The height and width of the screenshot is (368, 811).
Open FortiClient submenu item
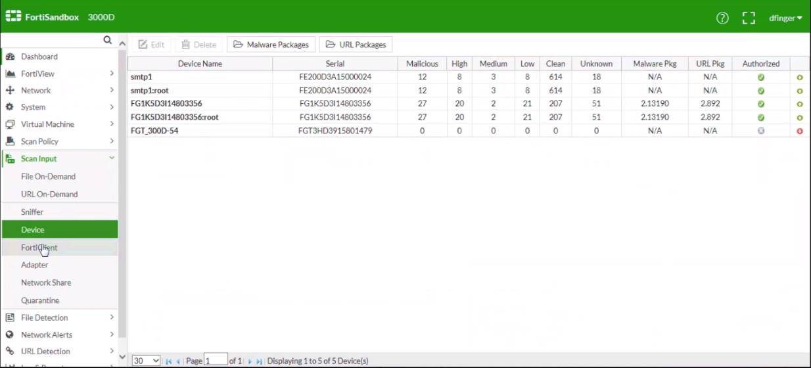click(39, 248)
